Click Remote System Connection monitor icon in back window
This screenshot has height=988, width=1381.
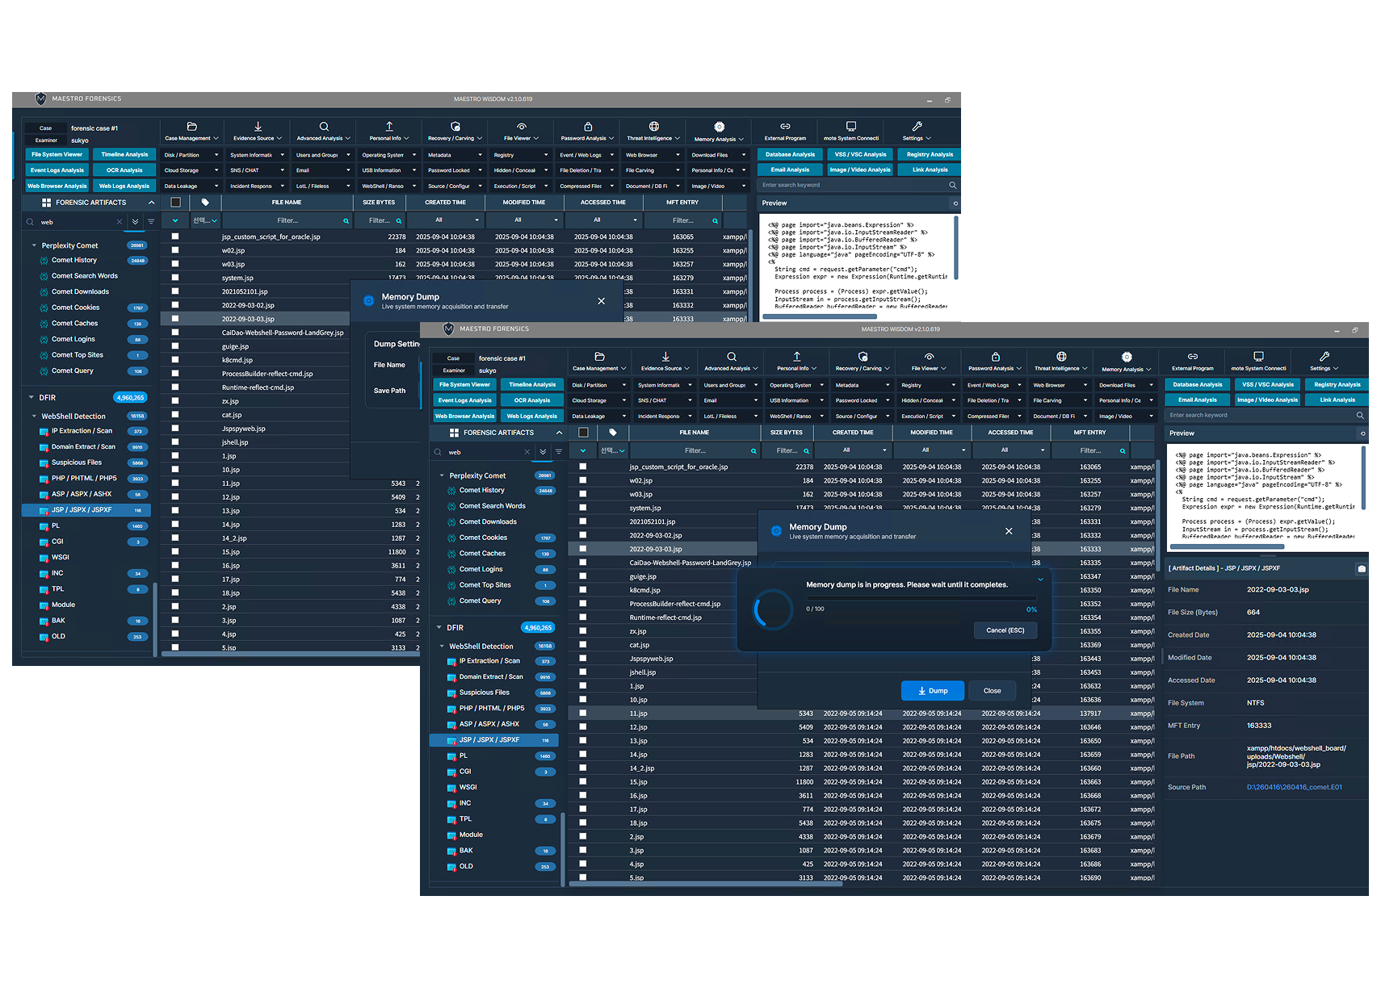tap(851, 126)
